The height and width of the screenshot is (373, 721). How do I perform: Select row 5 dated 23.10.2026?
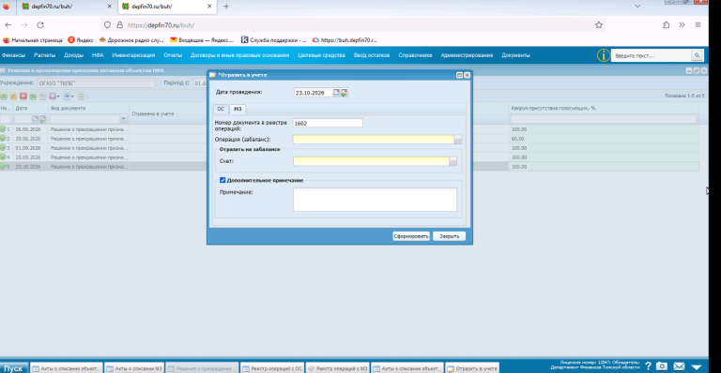click(349, 167)
